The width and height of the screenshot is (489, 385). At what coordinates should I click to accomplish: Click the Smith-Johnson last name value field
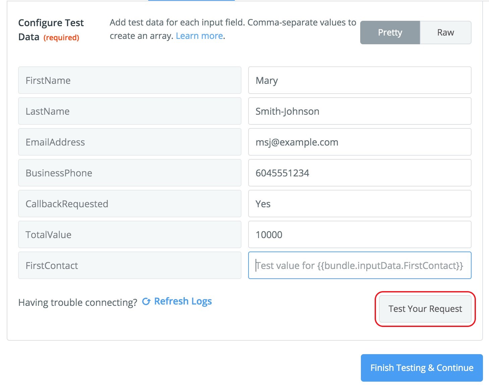coord(360,111)
